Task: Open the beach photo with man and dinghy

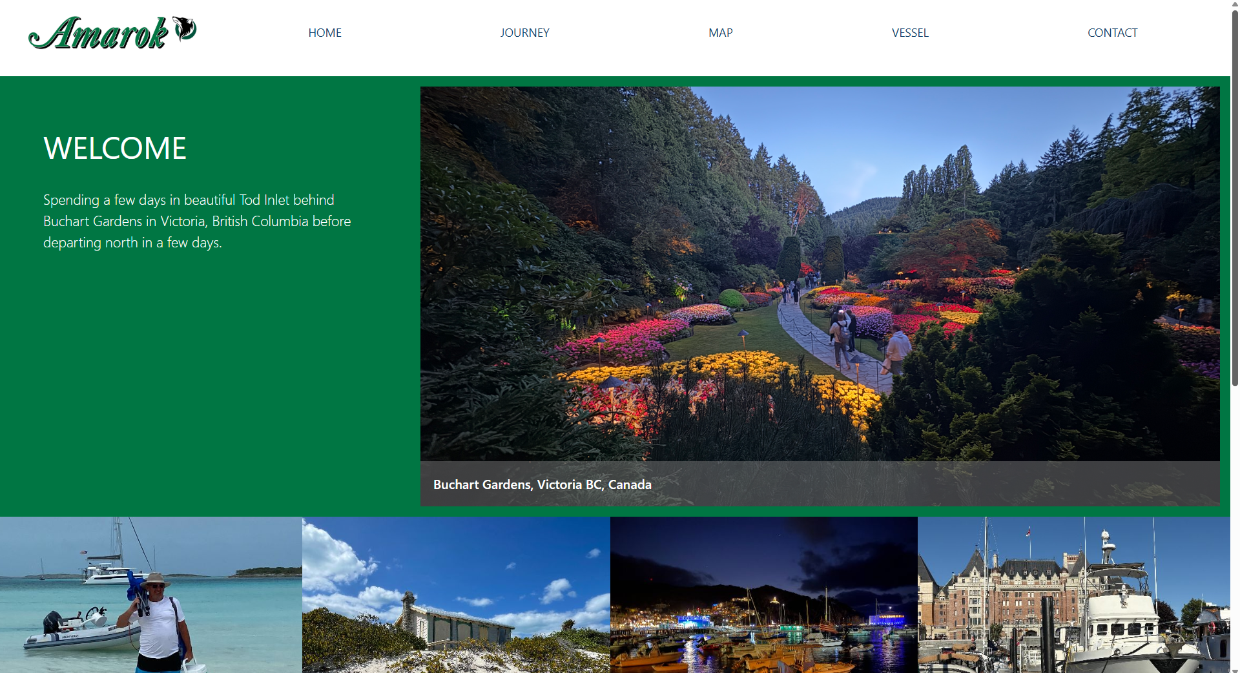Action: (x=150, y=594)
